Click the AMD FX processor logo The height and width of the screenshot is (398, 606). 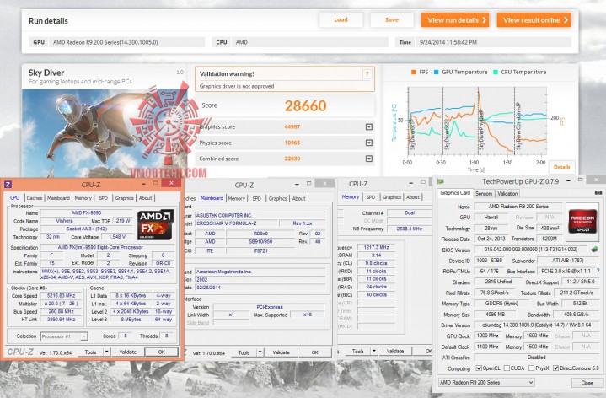pos(155,225)
